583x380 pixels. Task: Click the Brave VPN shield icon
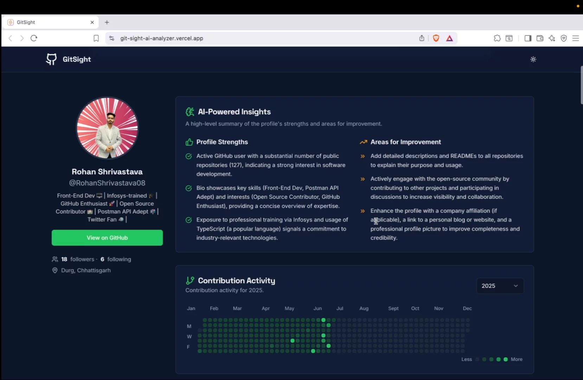[x=564, y=38]
